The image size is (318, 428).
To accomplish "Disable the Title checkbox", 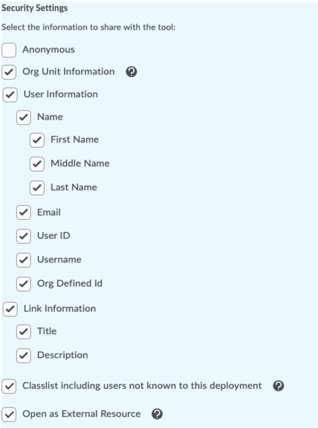I will pos(24,332).
